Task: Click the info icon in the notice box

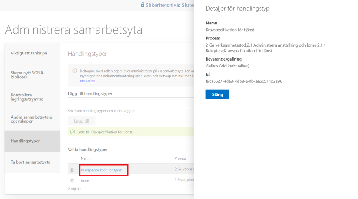Action: click(x=75, y=71)
